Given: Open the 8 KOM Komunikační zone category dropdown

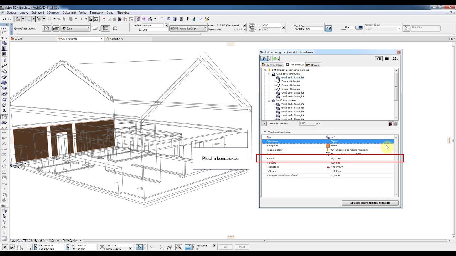Looking at the screenshot, I should (188, 28).
